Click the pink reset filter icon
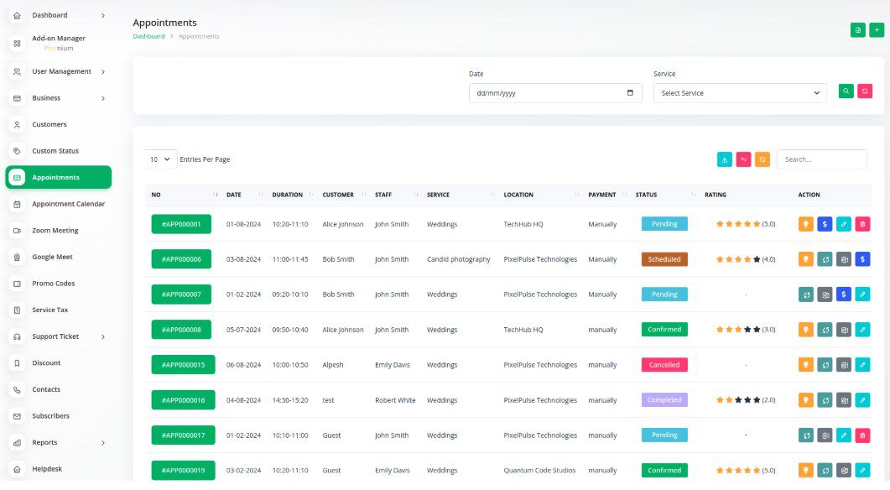 [x=866, y=91]
